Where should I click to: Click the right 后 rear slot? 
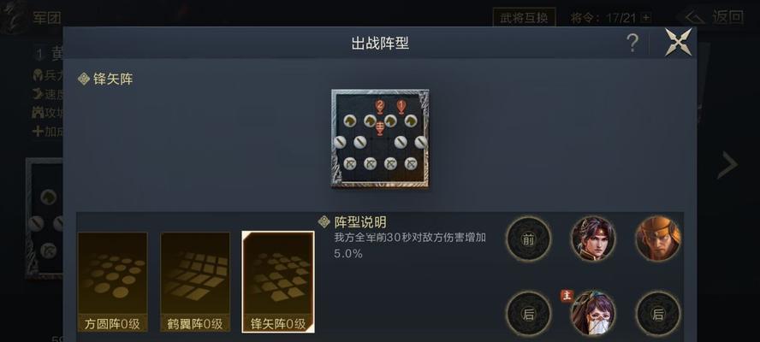tap(658, 314)
